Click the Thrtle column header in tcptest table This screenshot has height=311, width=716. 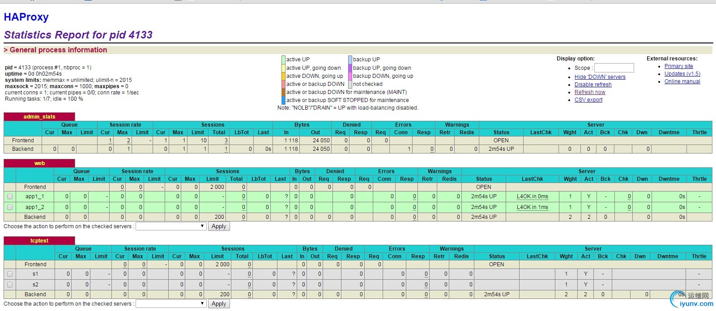[x=699, y=256]
